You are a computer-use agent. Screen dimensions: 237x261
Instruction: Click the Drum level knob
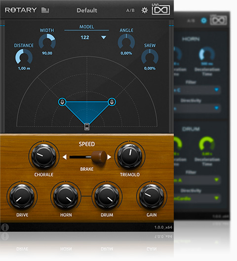[107, 196]
